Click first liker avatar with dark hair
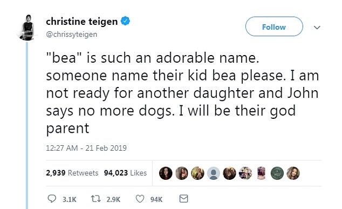Viewport: 342px width, 209px height. coord(166,173)
